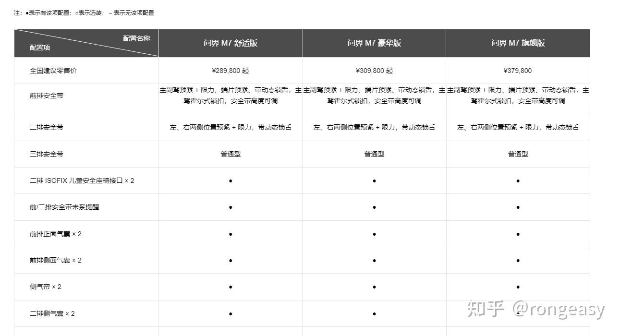This screenshot has height=336, width=620.
Task: Click the 二排安全带 row label
Action: coord(47,127)
